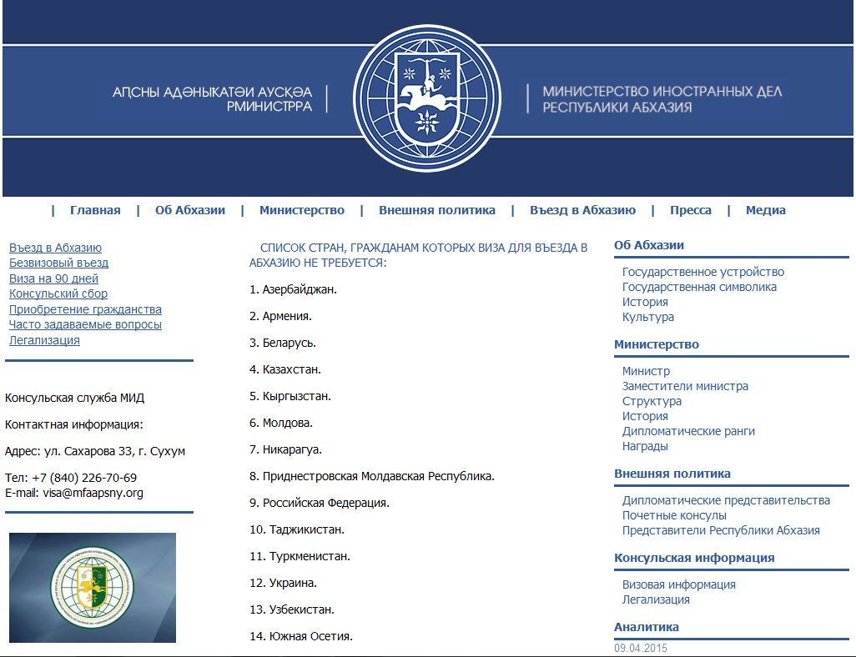Image resolution: width=856 pixels, height=657 pixels.
Task: Click list entry 13. Узбекистан
Action: (x=292, y=610)
